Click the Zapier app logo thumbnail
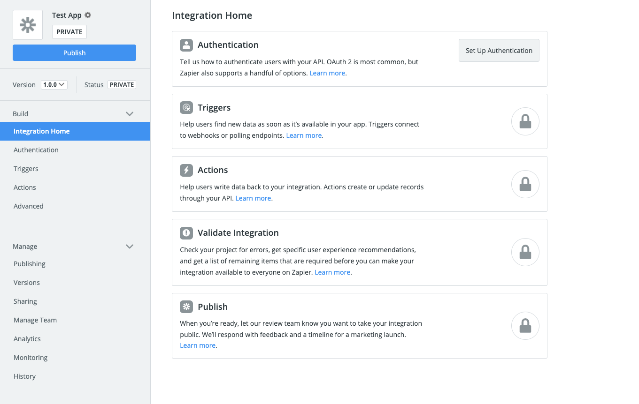 click(28, 25)
